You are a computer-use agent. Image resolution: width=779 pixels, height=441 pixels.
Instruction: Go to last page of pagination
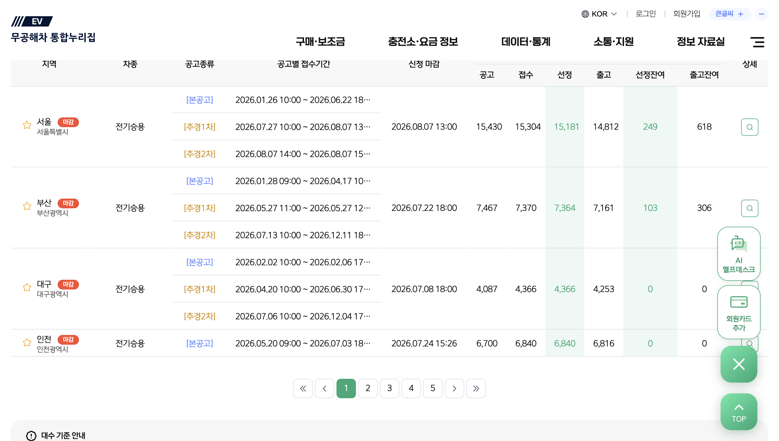tap(476, 388)
